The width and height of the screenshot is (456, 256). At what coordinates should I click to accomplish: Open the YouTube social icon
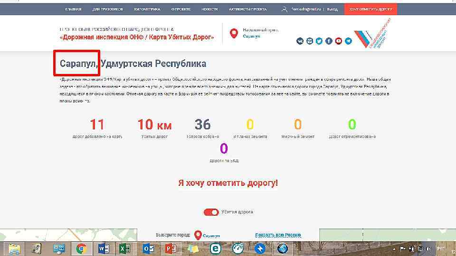click(x=339, y=41)
